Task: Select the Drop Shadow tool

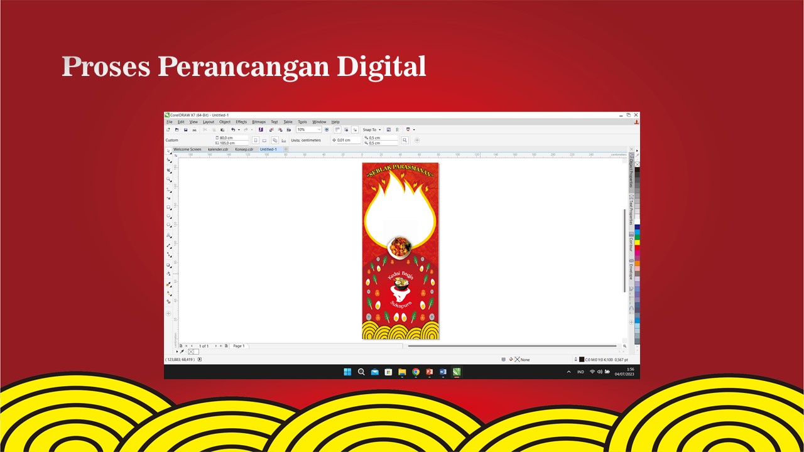Action: tap(168, 265)
